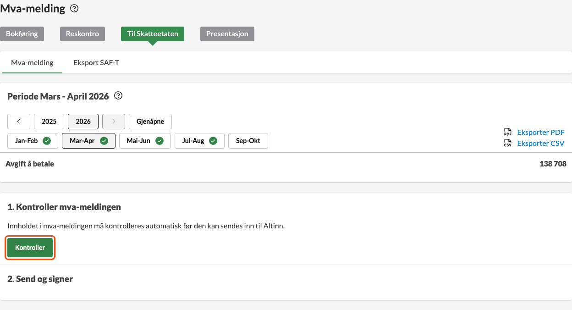Click the 2. Send og signer heading

(40, 279)
